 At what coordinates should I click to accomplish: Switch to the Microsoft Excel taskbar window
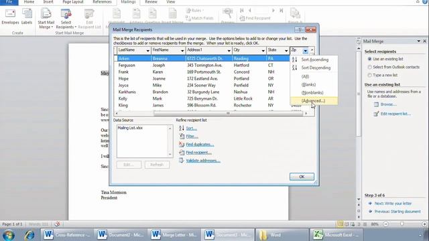point(336,235)
